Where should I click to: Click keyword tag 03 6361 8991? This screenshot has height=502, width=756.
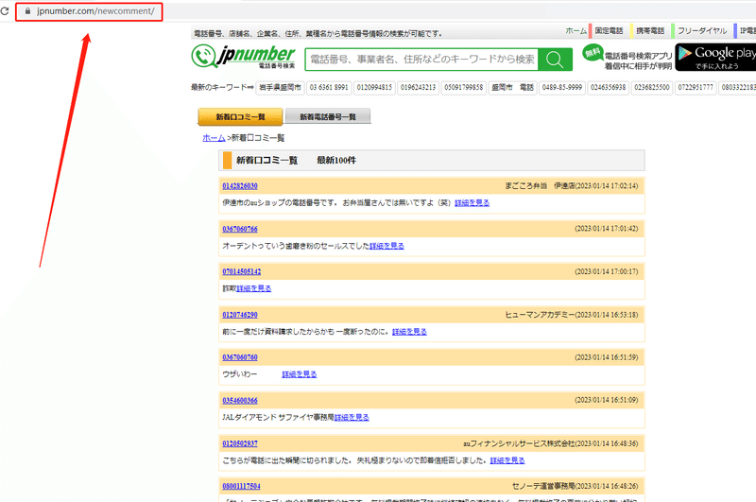[x=329, y=88]
